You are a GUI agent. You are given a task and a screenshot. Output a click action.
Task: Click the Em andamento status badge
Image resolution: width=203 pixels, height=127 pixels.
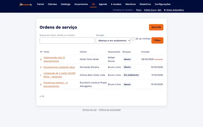[x=131, y=75]
